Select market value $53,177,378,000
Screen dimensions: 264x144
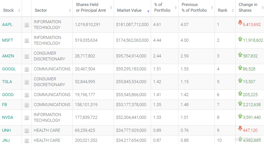coord(131,105)
